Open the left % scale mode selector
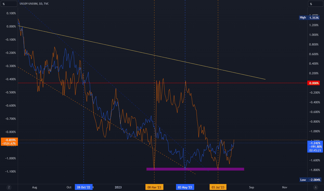The height and width of the screenshot is (191, 324). point(9,4)
